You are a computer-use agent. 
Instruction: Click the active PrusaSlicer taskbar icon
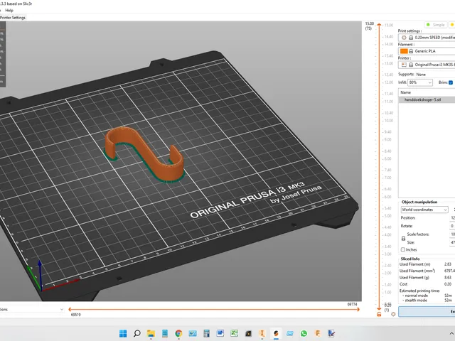(x=276, y=333)
